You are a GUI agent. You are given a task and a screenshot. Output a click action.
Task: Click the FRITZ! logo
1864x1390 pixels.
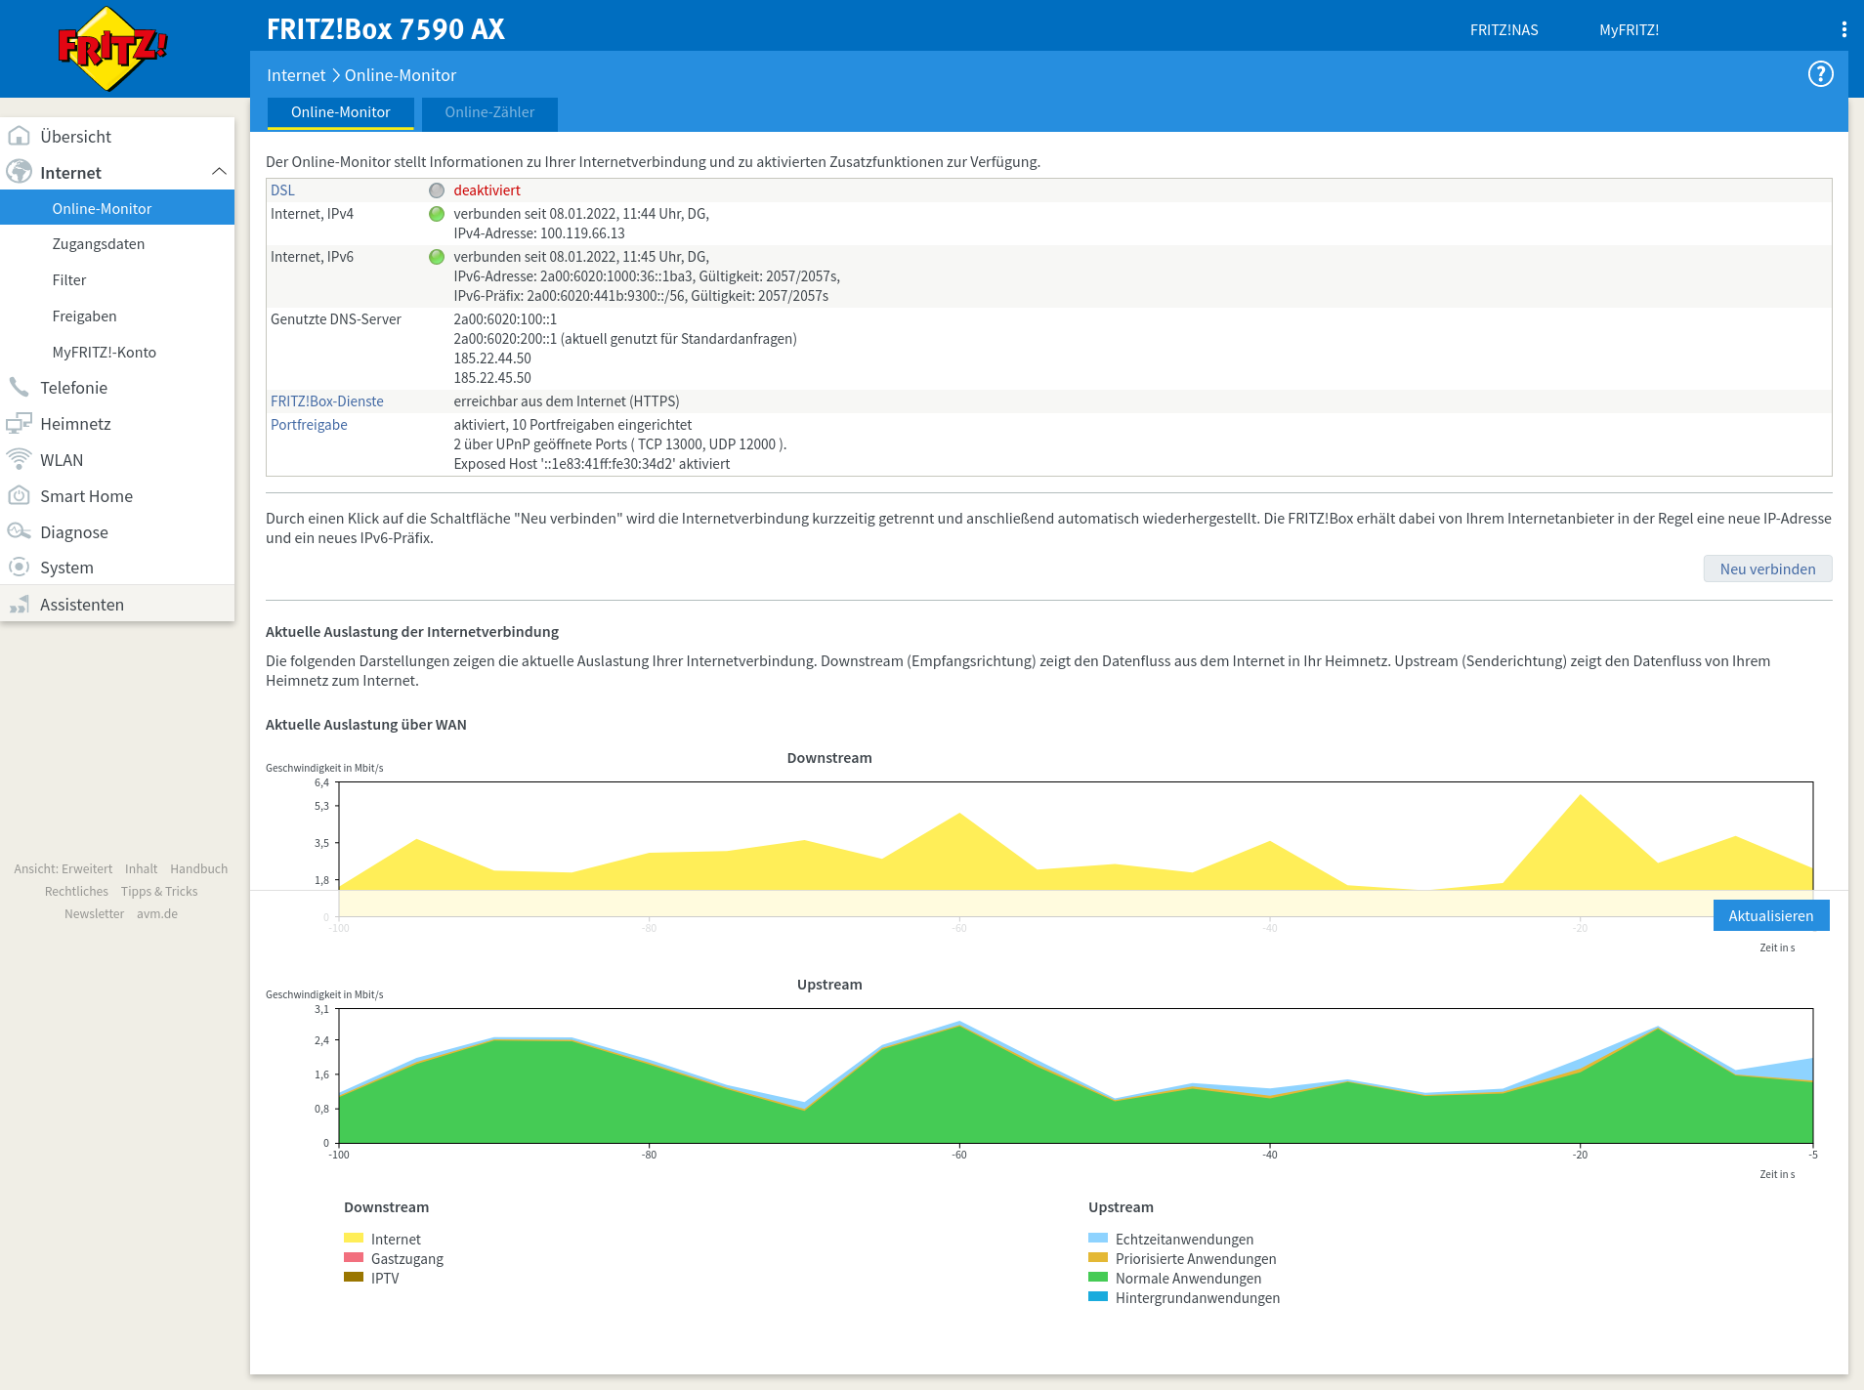[x=112, y=48]
